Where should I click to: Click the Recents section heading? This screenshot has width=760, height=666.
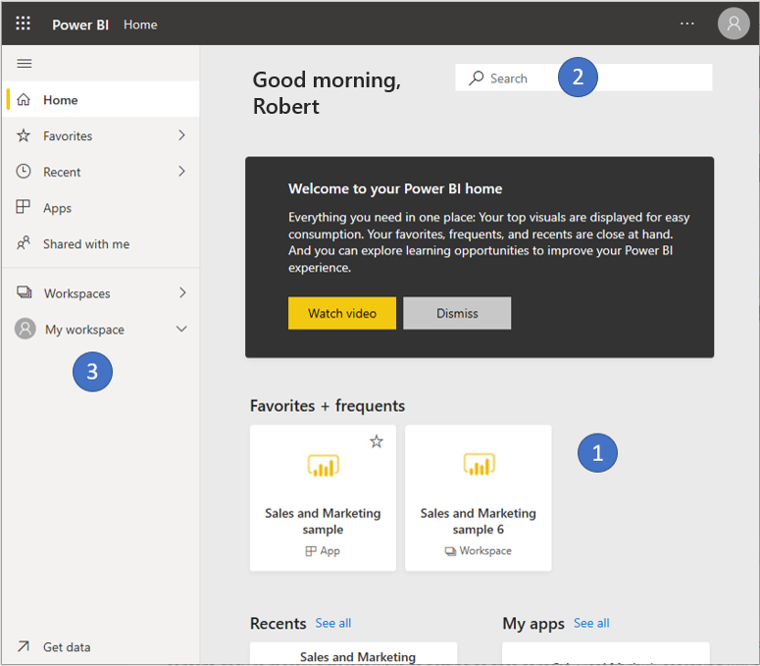click(x=279, y=624)
